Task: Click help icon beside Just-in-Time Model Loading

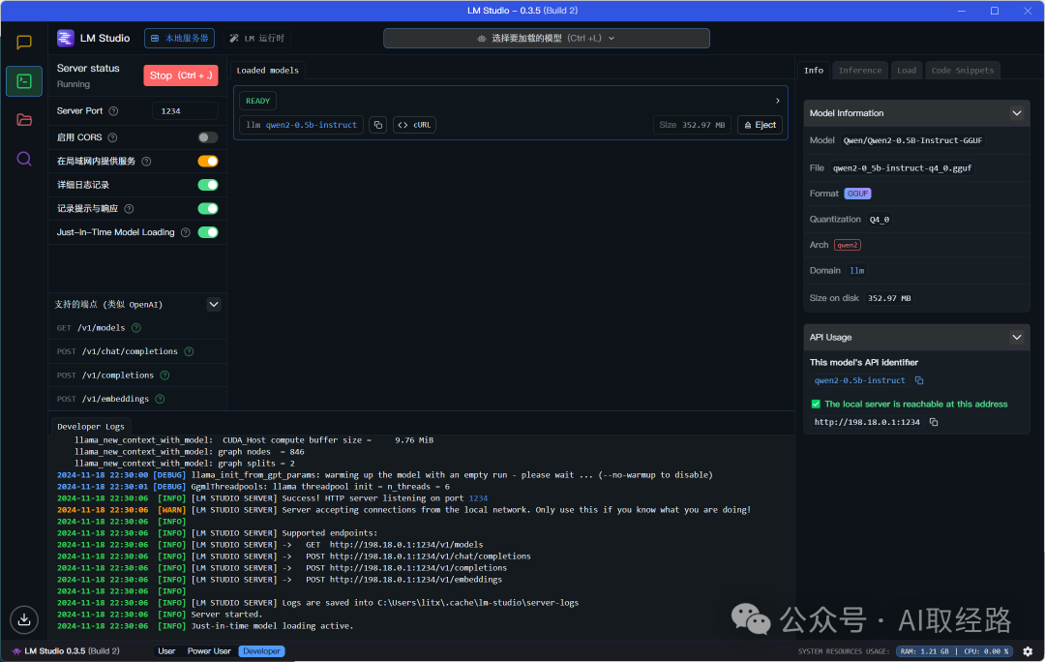Action: 186,232
